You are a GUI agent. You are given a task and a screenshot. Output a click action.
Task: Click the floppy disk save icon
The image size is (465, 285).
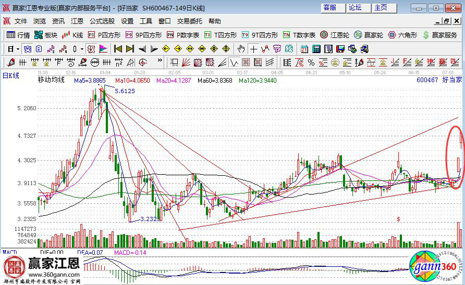pyautogui.click(x=340, y=49)
